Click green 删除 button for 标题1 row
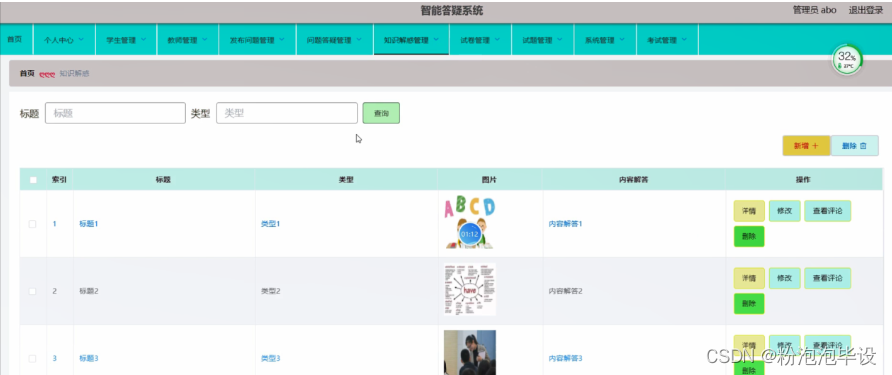892x375 pixels. 748,236
